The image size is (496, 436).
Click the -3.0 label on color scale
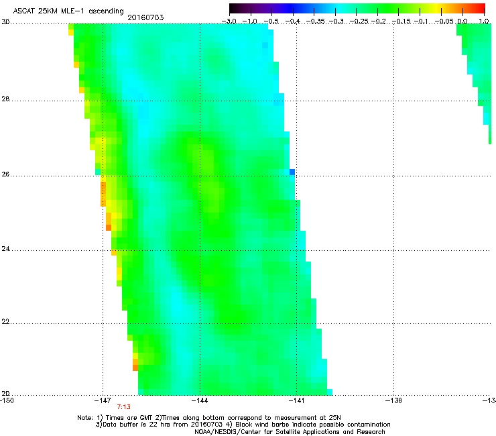click(x=229, y=21)
